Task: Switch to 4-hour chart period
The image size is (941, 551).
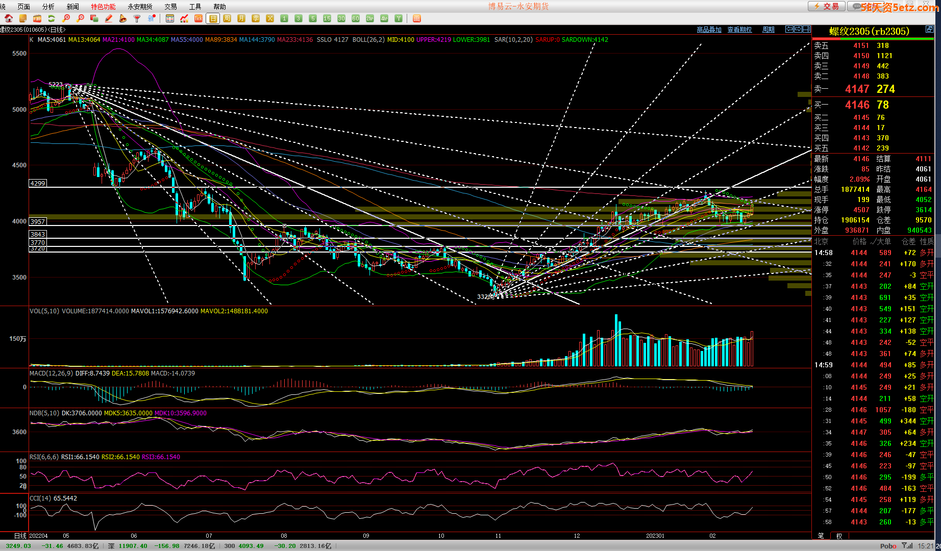Action: (x=384, y=18)
